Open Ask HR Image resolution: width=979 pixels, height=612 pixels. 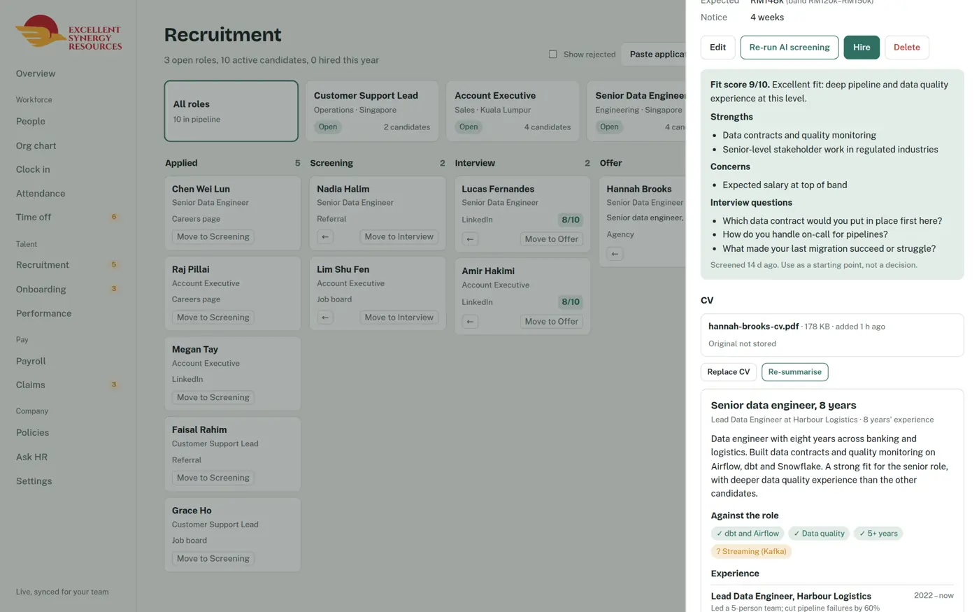32,457
